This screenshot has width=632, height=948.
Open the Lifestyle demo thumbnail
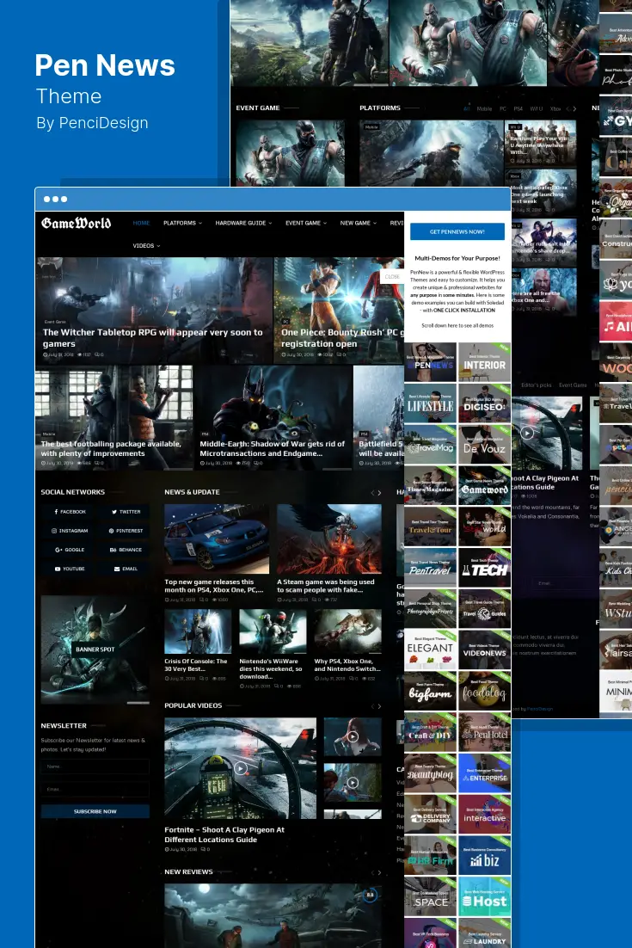430,403
